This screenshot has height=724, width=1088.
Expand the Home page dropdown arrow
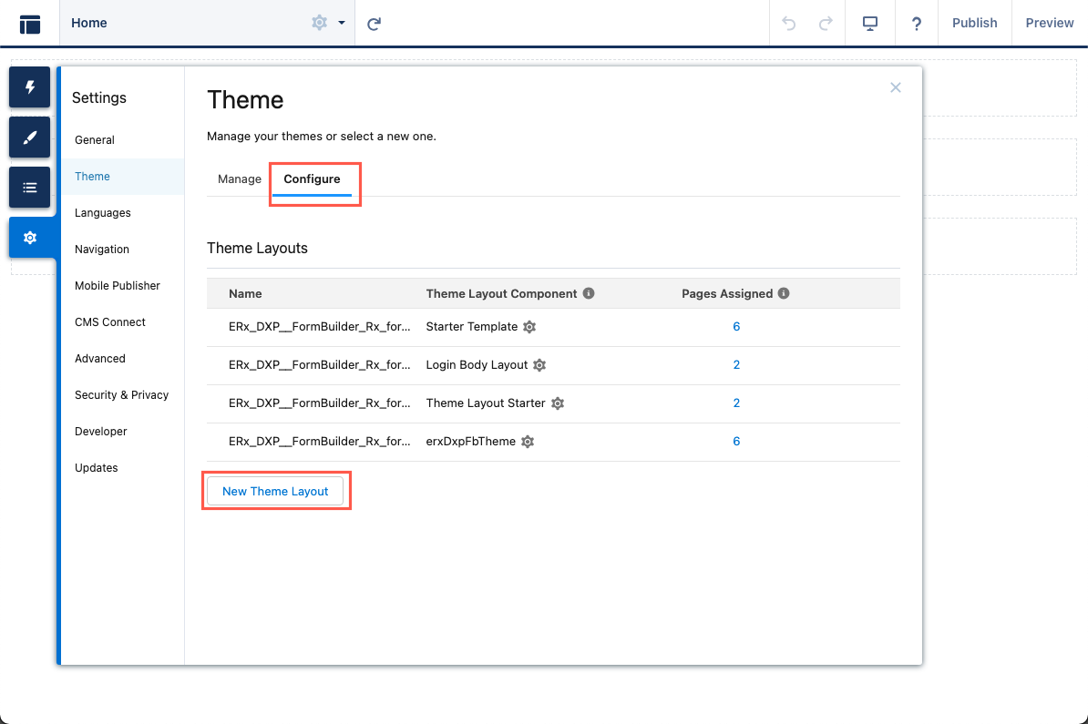(x=342, y=24)
